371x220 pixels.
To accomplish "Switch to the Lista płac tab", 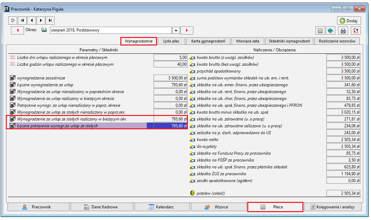I will pyautogui.click(x=171, y=41).
